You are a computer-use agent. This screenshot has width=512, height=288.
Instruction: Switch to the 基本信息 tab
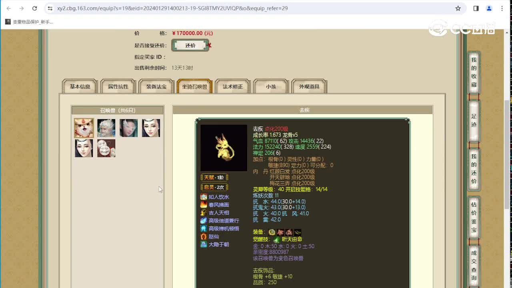coord(80,86)
